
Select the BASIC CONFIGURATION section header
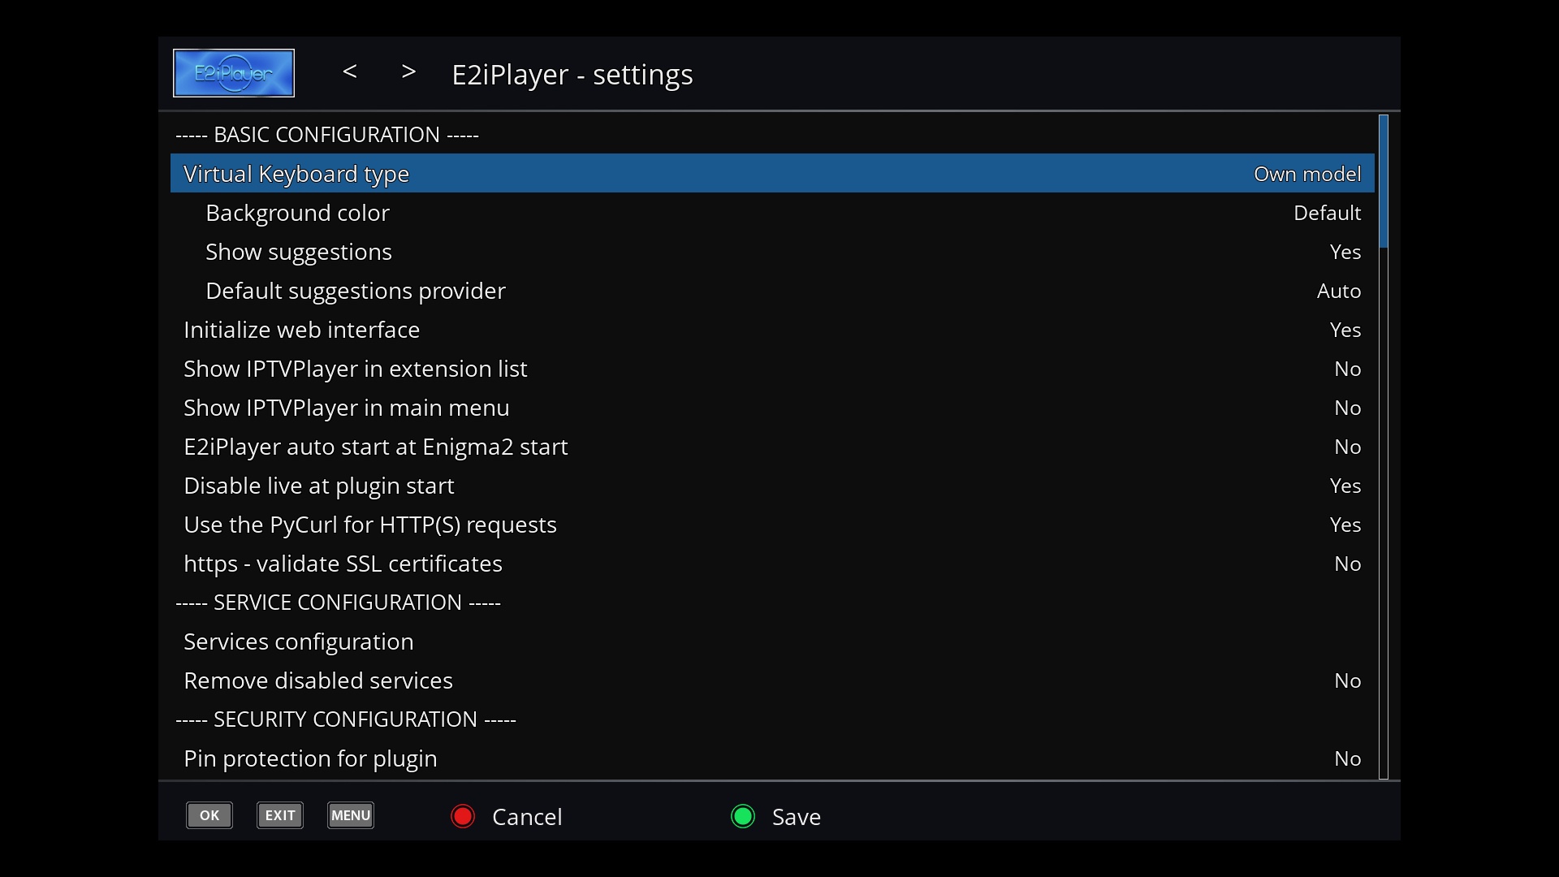326,135
